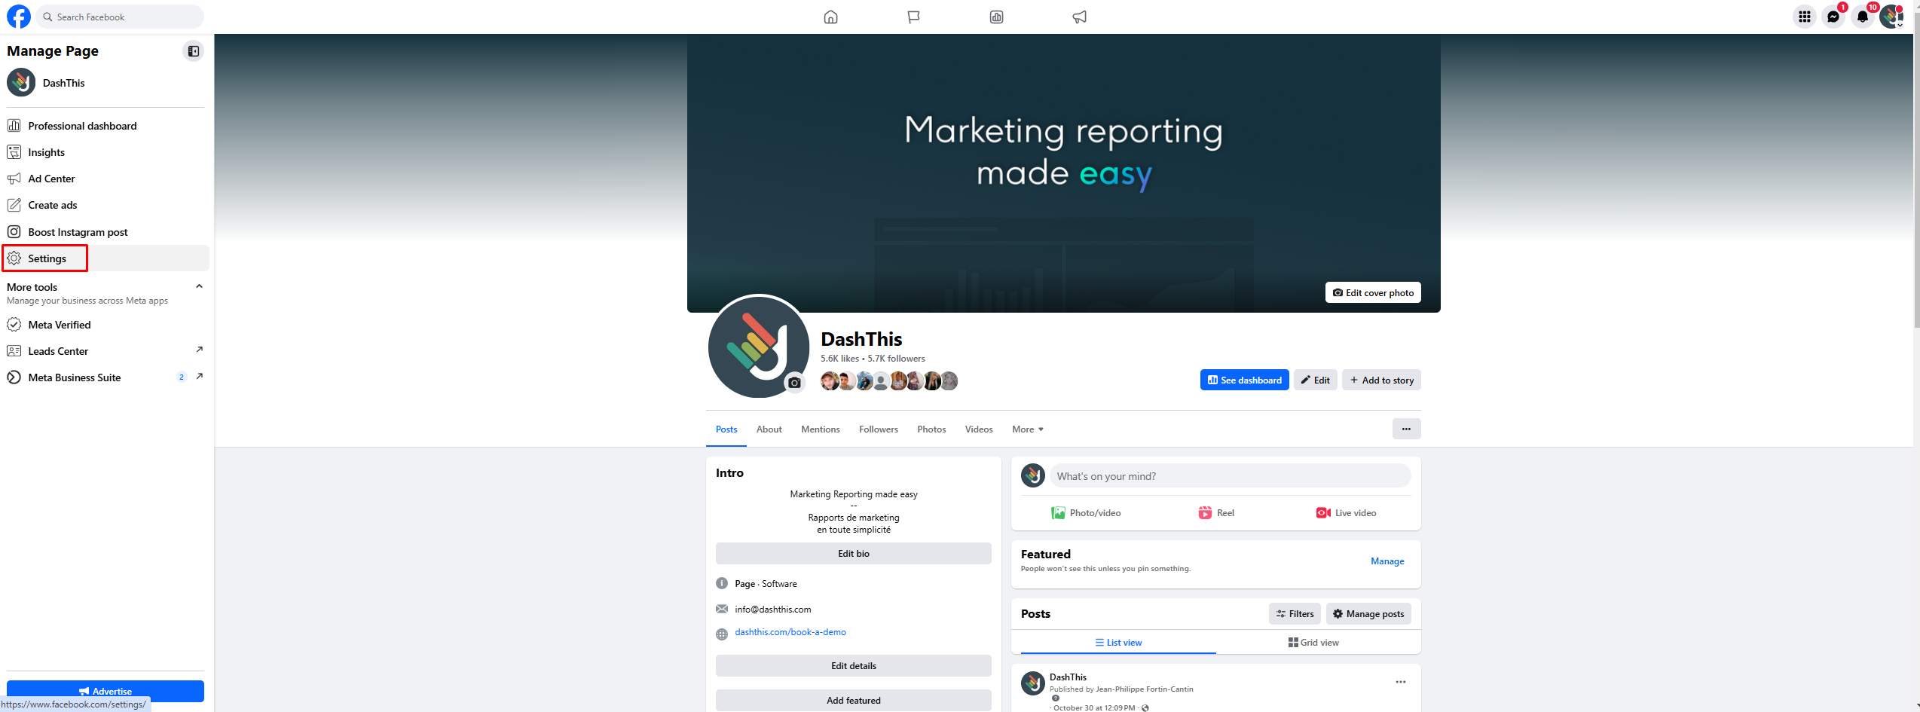Collapse the More tools section chevron
The height and width of the screenshot is (712, 1920).
(199, 286)
